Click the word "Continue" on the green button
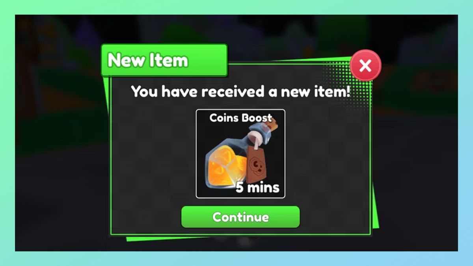Screen dimensions: 473x266 click(x=240, y=217)
